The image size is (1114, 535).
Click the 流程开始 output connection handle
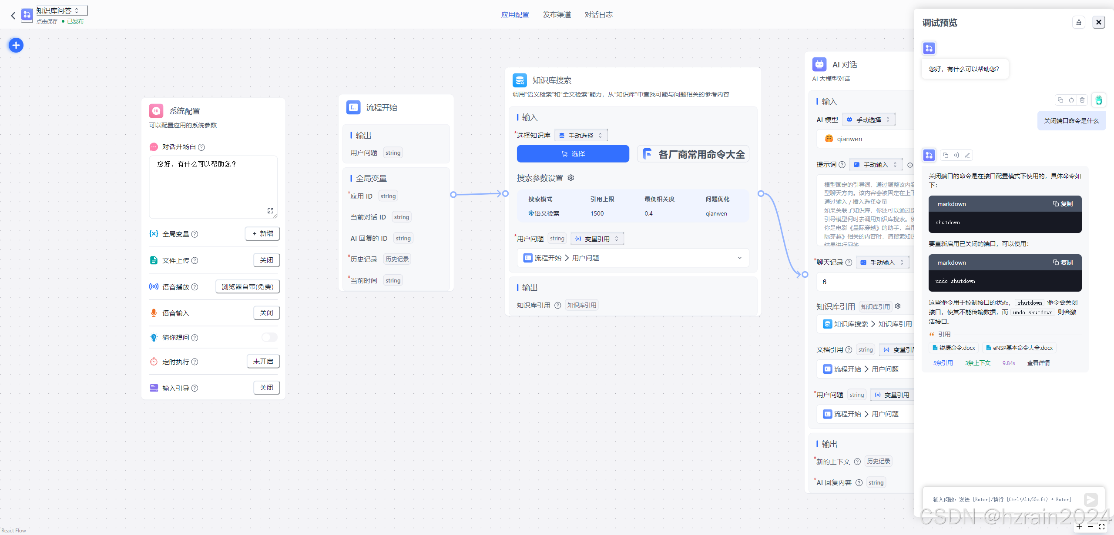[x=453, y=195]
